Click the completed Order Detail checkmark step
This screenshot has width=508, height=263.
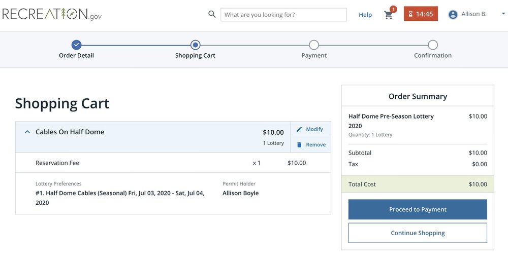[76, 45]
